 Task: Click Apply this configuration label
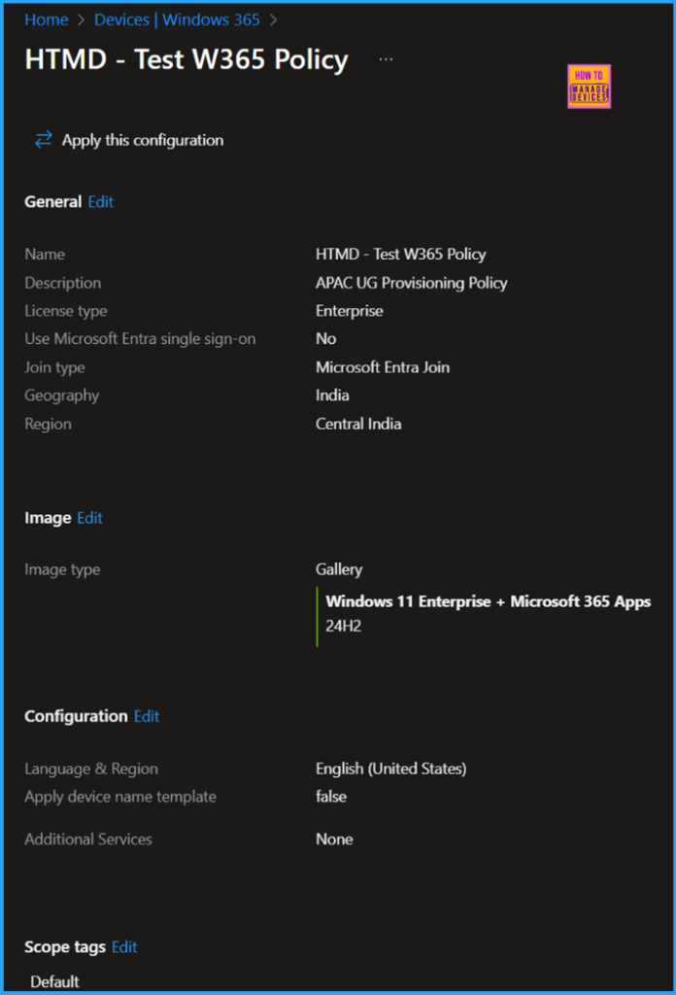(x=143, y=140)
